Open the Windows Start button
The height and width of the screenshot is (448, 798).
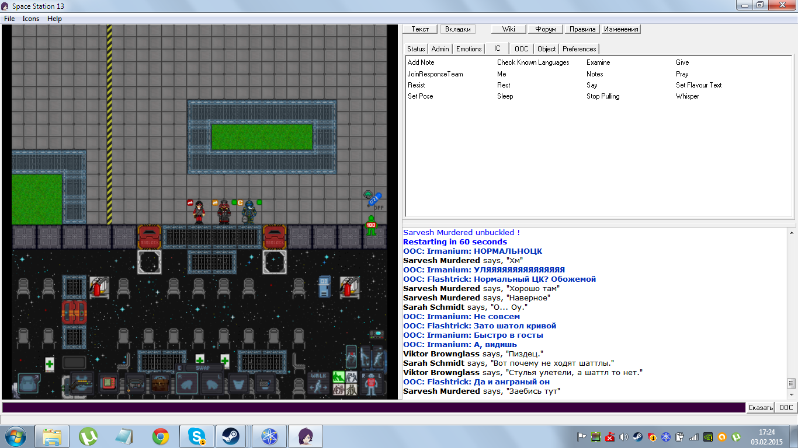[x=15, y=436]
